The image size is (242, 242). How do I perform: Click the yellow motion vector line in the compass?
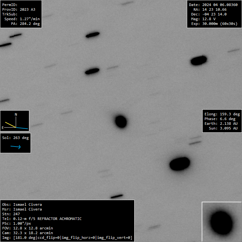click(10, 125)
